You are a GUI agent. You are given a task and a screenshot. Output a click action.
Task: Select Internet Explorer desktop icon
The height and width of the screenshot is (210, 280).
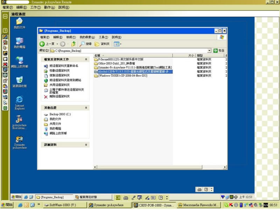coord(20,103)
